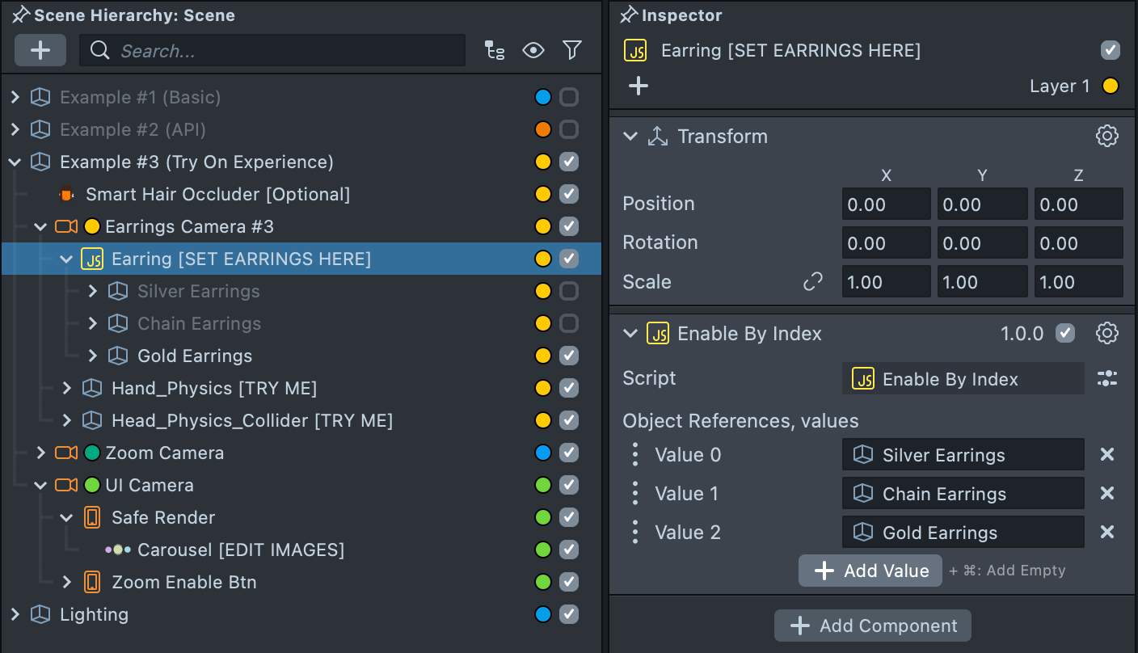Screen dimensions: 1138x653
Task: Expand the Lighting object
Action: (x=15, y=614)
